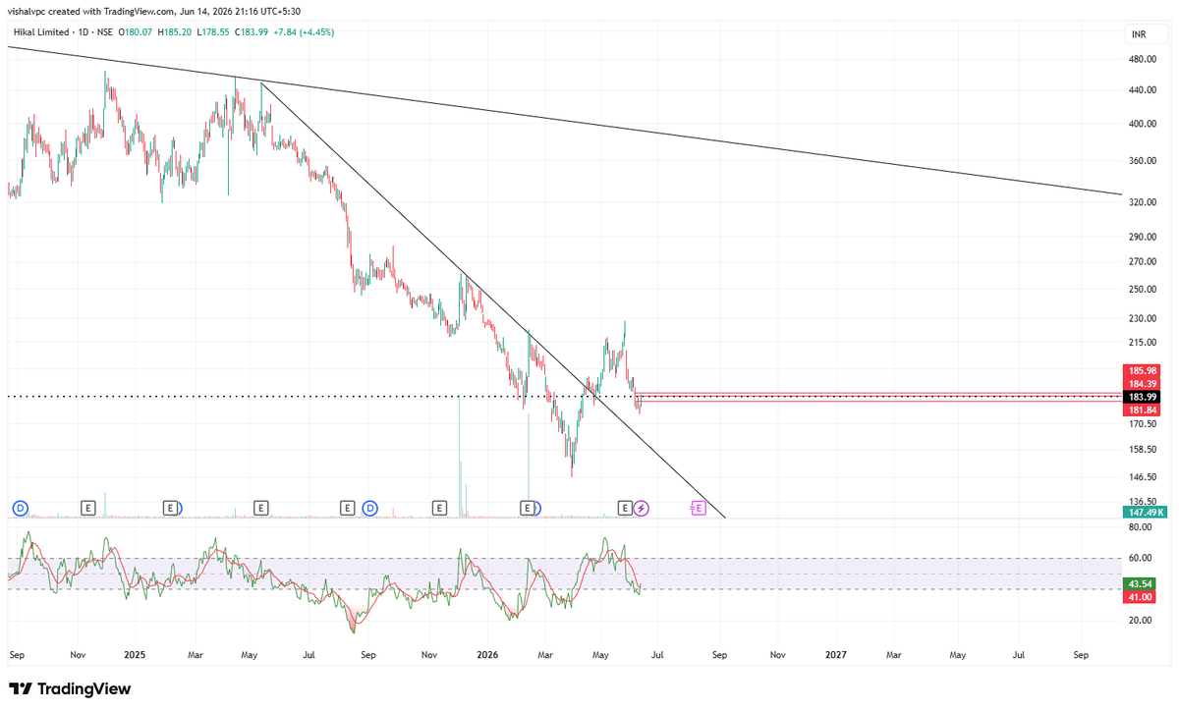
Task: Open the earnings marker for February 2026
Action: coord(527,508)
